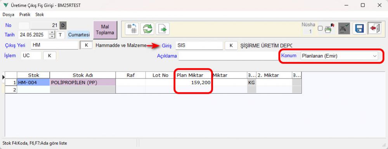Open the Pratik menu
The height and width of the screenshot is (149, 388).
point(25,15)
